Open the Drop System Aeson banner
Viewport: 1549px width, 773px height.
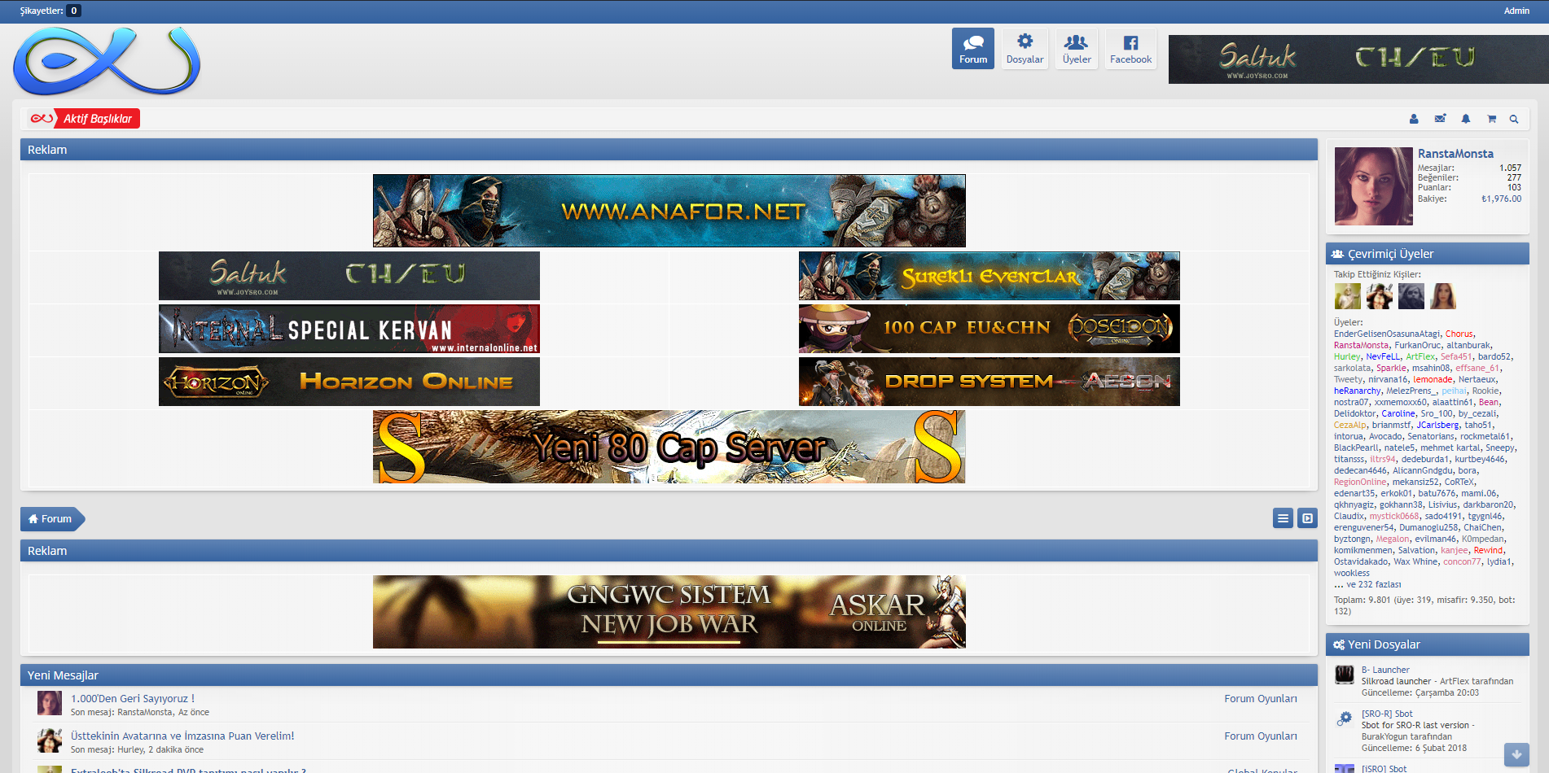[x=990, y=382]
